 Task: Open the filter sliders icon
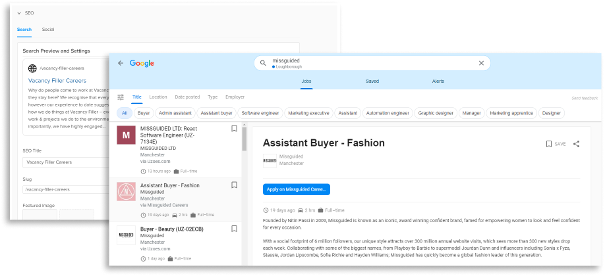coord(121,97)
